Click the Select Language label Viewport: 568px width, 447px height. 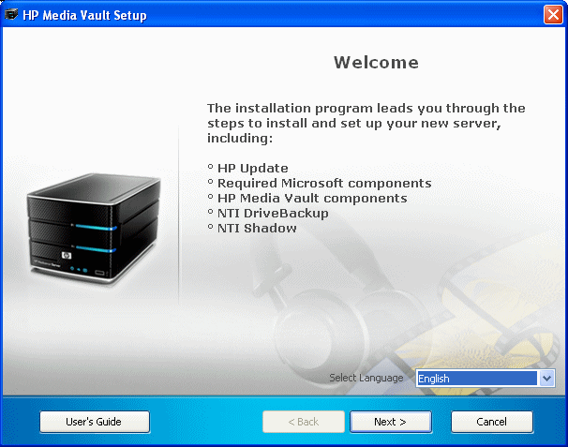point(366,379)
